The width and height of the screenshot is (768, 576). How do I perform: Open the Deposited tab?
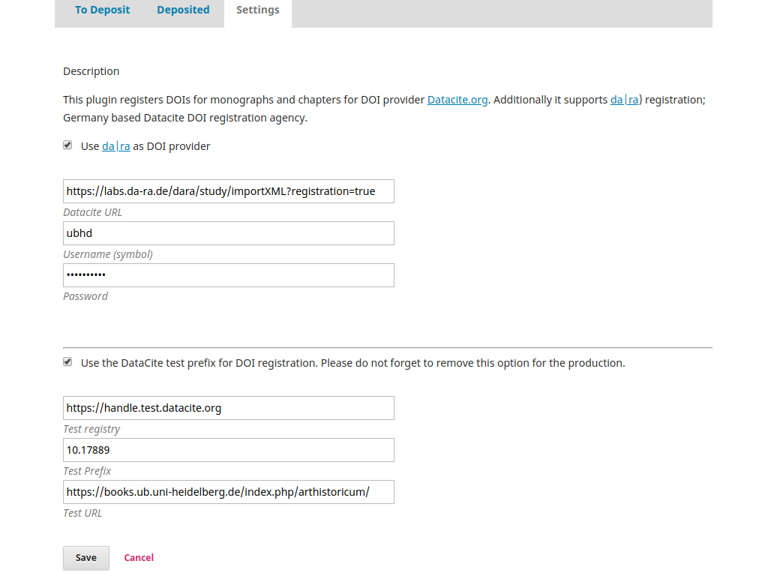point(183,10)
